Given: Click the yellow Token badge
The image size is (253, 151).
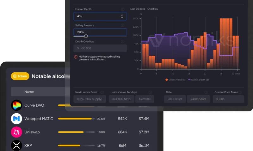Looking at the screenshot, I should (x=20, y=76).
